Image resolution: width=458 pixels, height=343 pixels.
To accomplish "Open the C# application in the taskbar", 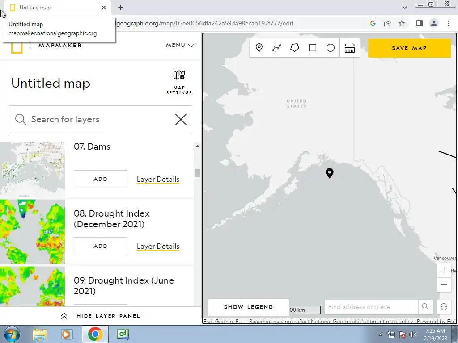I will [x=123, y=334].
